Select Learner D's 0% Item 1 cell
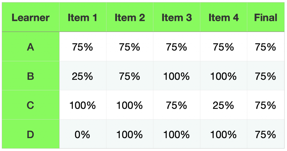This screenshot has width=287, height=151. pyautogui.click(x=82, y=134)
